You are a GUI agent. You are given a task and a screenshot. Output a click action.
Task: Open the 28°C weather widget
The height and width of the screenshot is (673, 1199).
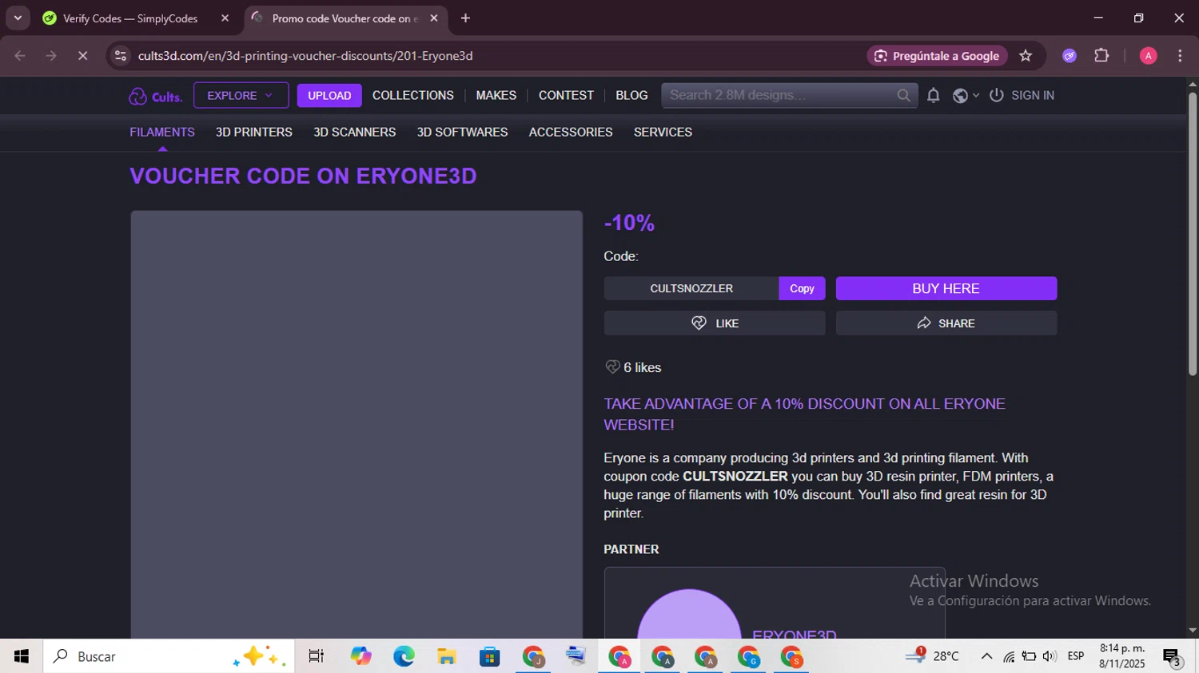(x=933, y=656)
